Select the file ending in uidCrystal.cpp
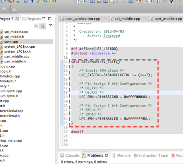Image resolution: width=183 pixels, height=164 pixels. [11, 91]
